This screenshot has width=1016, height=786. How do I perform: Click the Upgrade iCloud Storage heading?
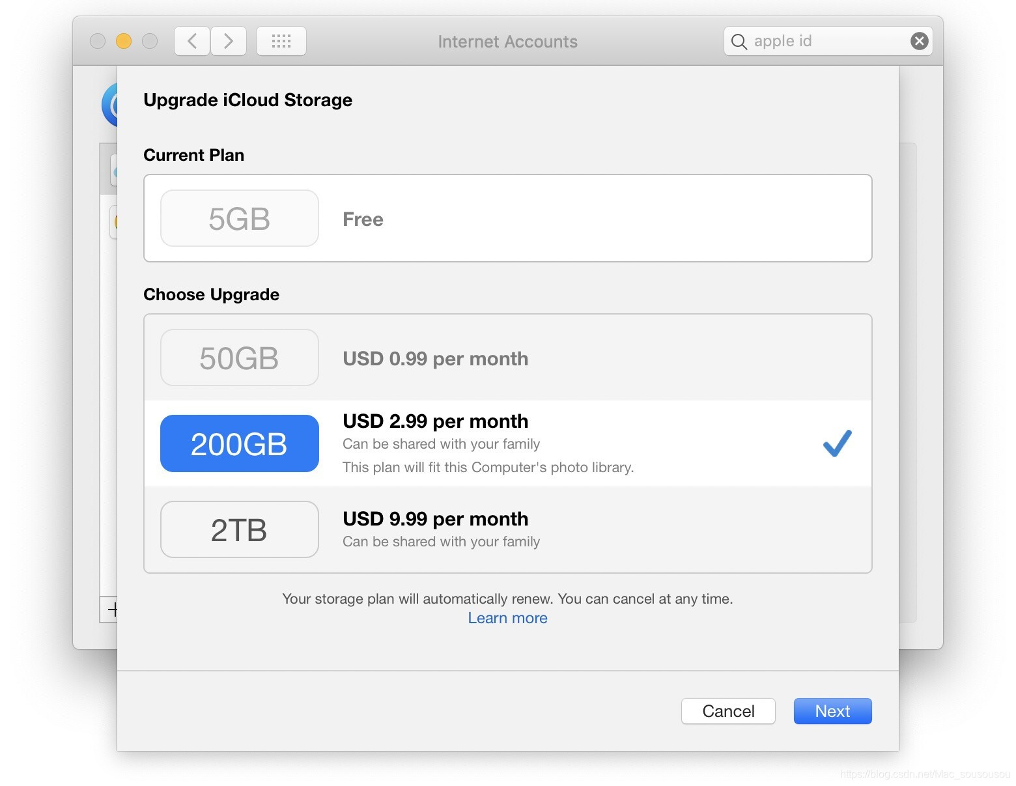(247, 100)
